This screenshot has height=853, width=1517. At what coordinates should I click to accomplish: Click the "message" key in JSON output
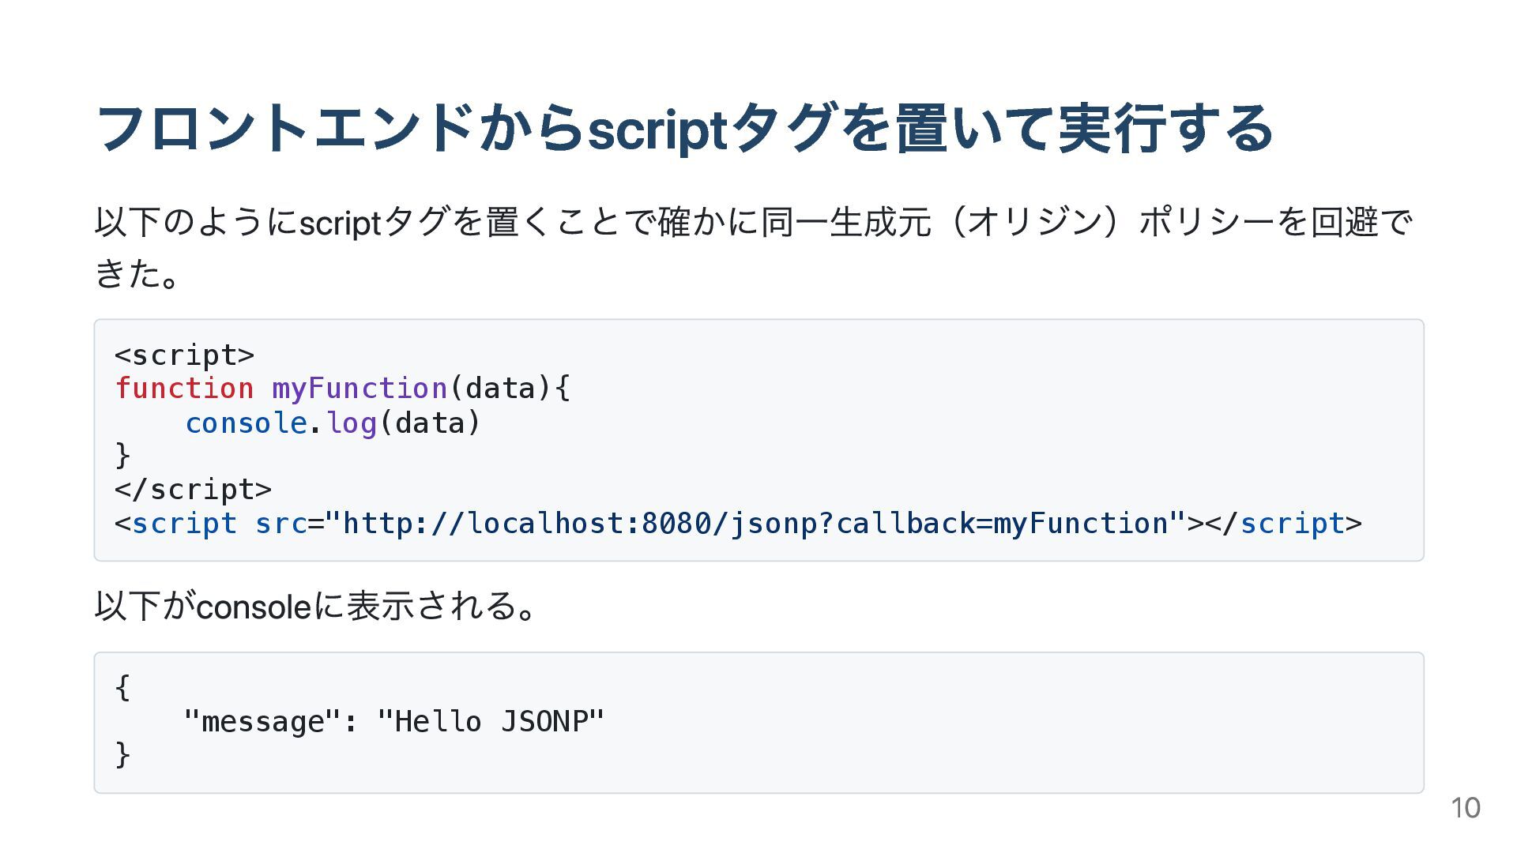(262, 722)
